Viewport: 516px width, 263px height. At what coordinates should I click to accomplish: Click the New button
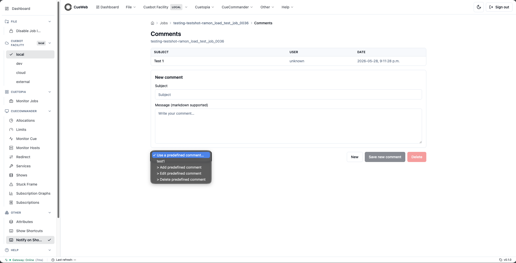click(355, 157)
